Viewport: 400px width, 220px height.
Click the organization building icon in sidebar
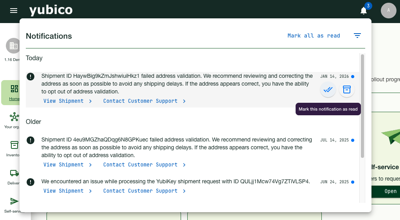point(13,46)
